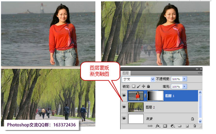
Task: Select 图层 2 thumbnail
Action: 136,107
